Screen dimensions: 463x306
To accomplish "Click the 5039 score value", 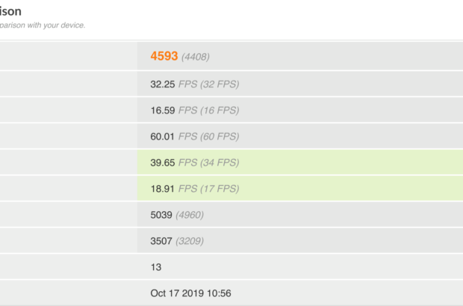I will coord(161,214).
